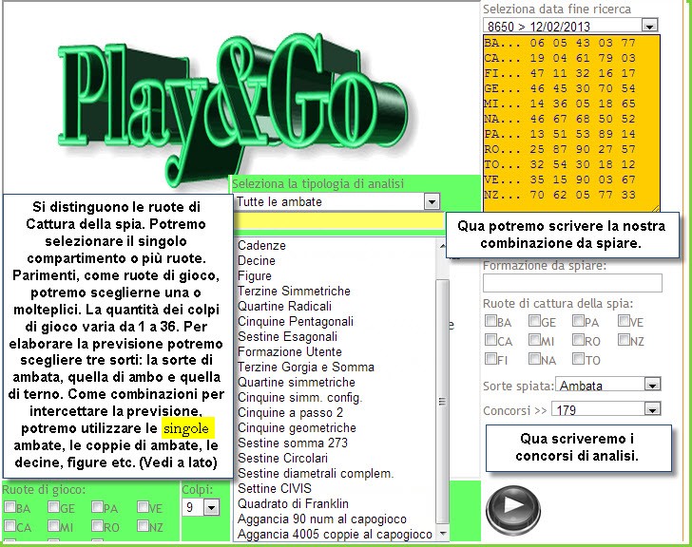
Task: Check PA under Ruote di gioco
Action: click(x=97, y=507)
